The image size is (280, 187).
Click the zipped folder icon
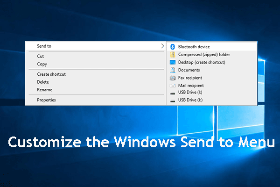pyautogui.click(x=173, y=54)
